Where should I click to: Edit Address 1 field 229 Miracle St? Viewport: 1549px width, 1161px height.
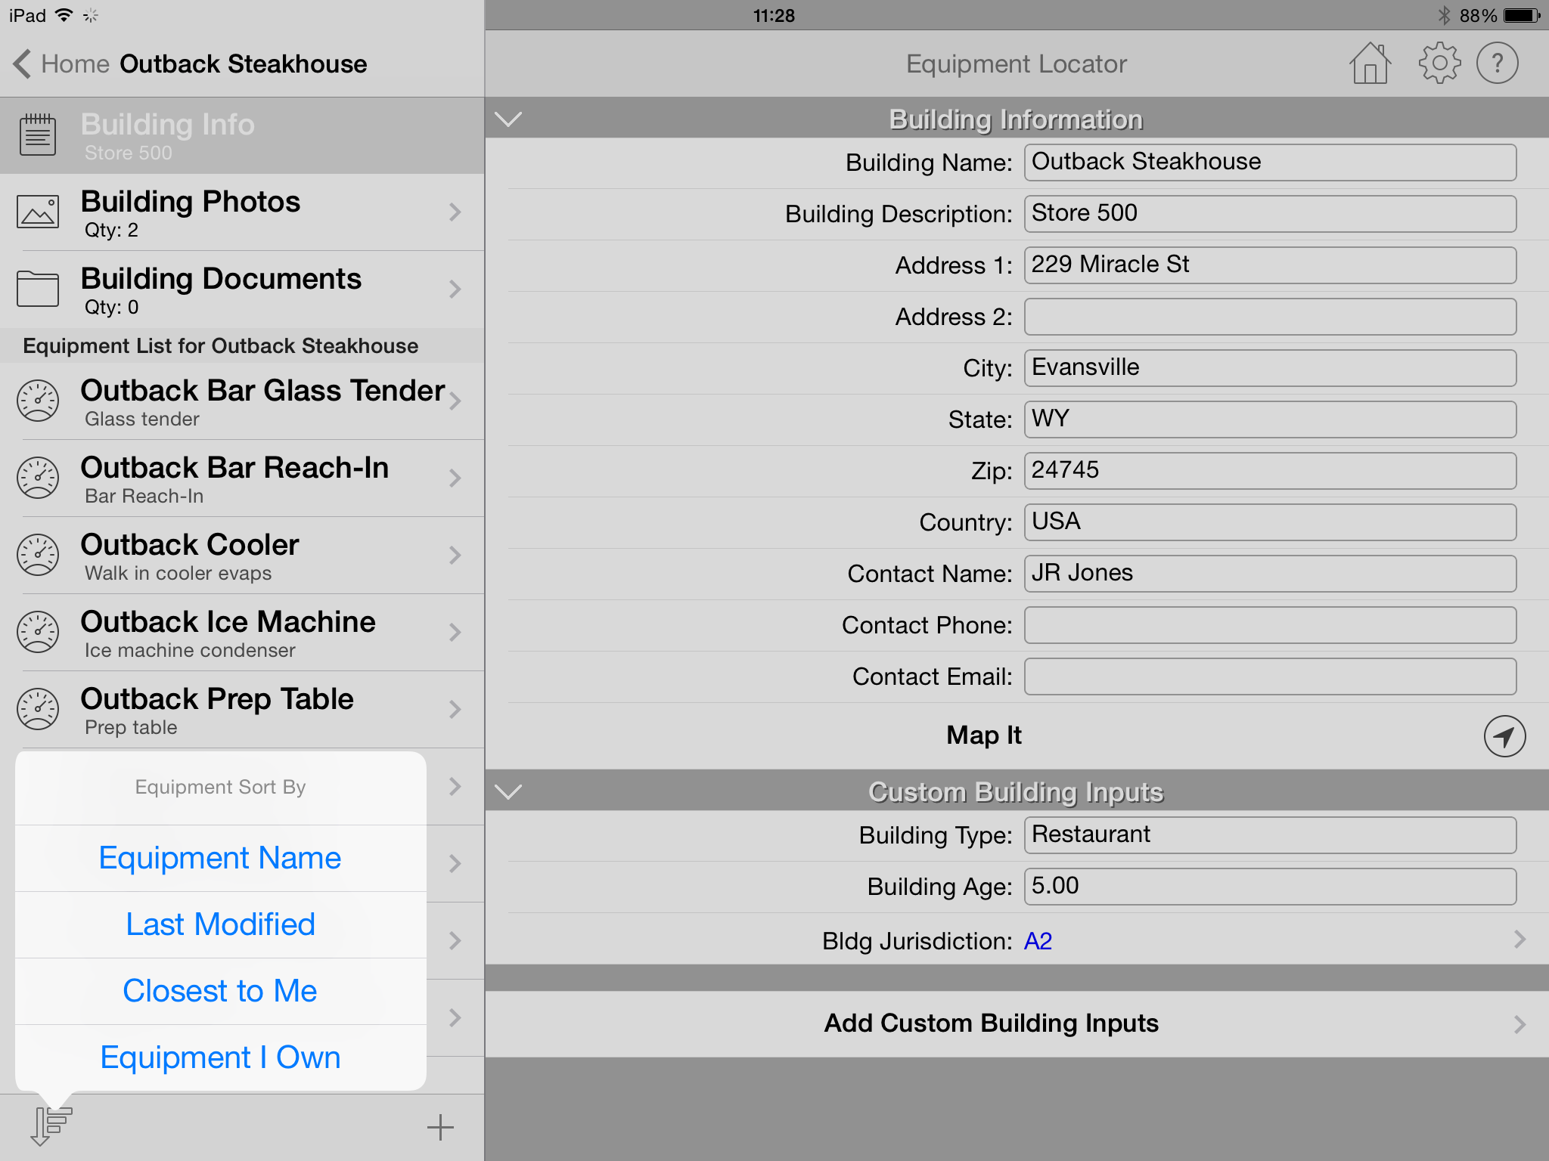pos(1270,265)
